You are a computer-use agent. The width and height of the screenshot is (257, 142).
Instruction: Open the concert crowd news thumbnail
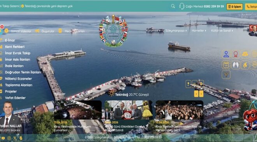pos(180,110)
